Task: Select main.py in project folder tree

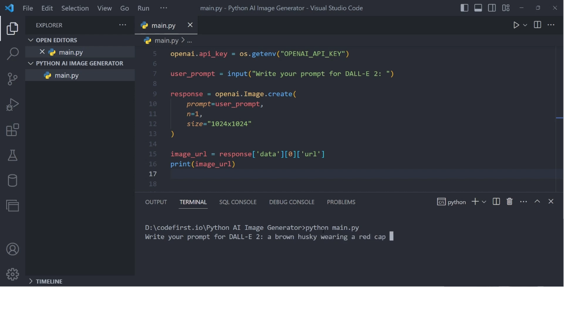Action: [80, 75]
